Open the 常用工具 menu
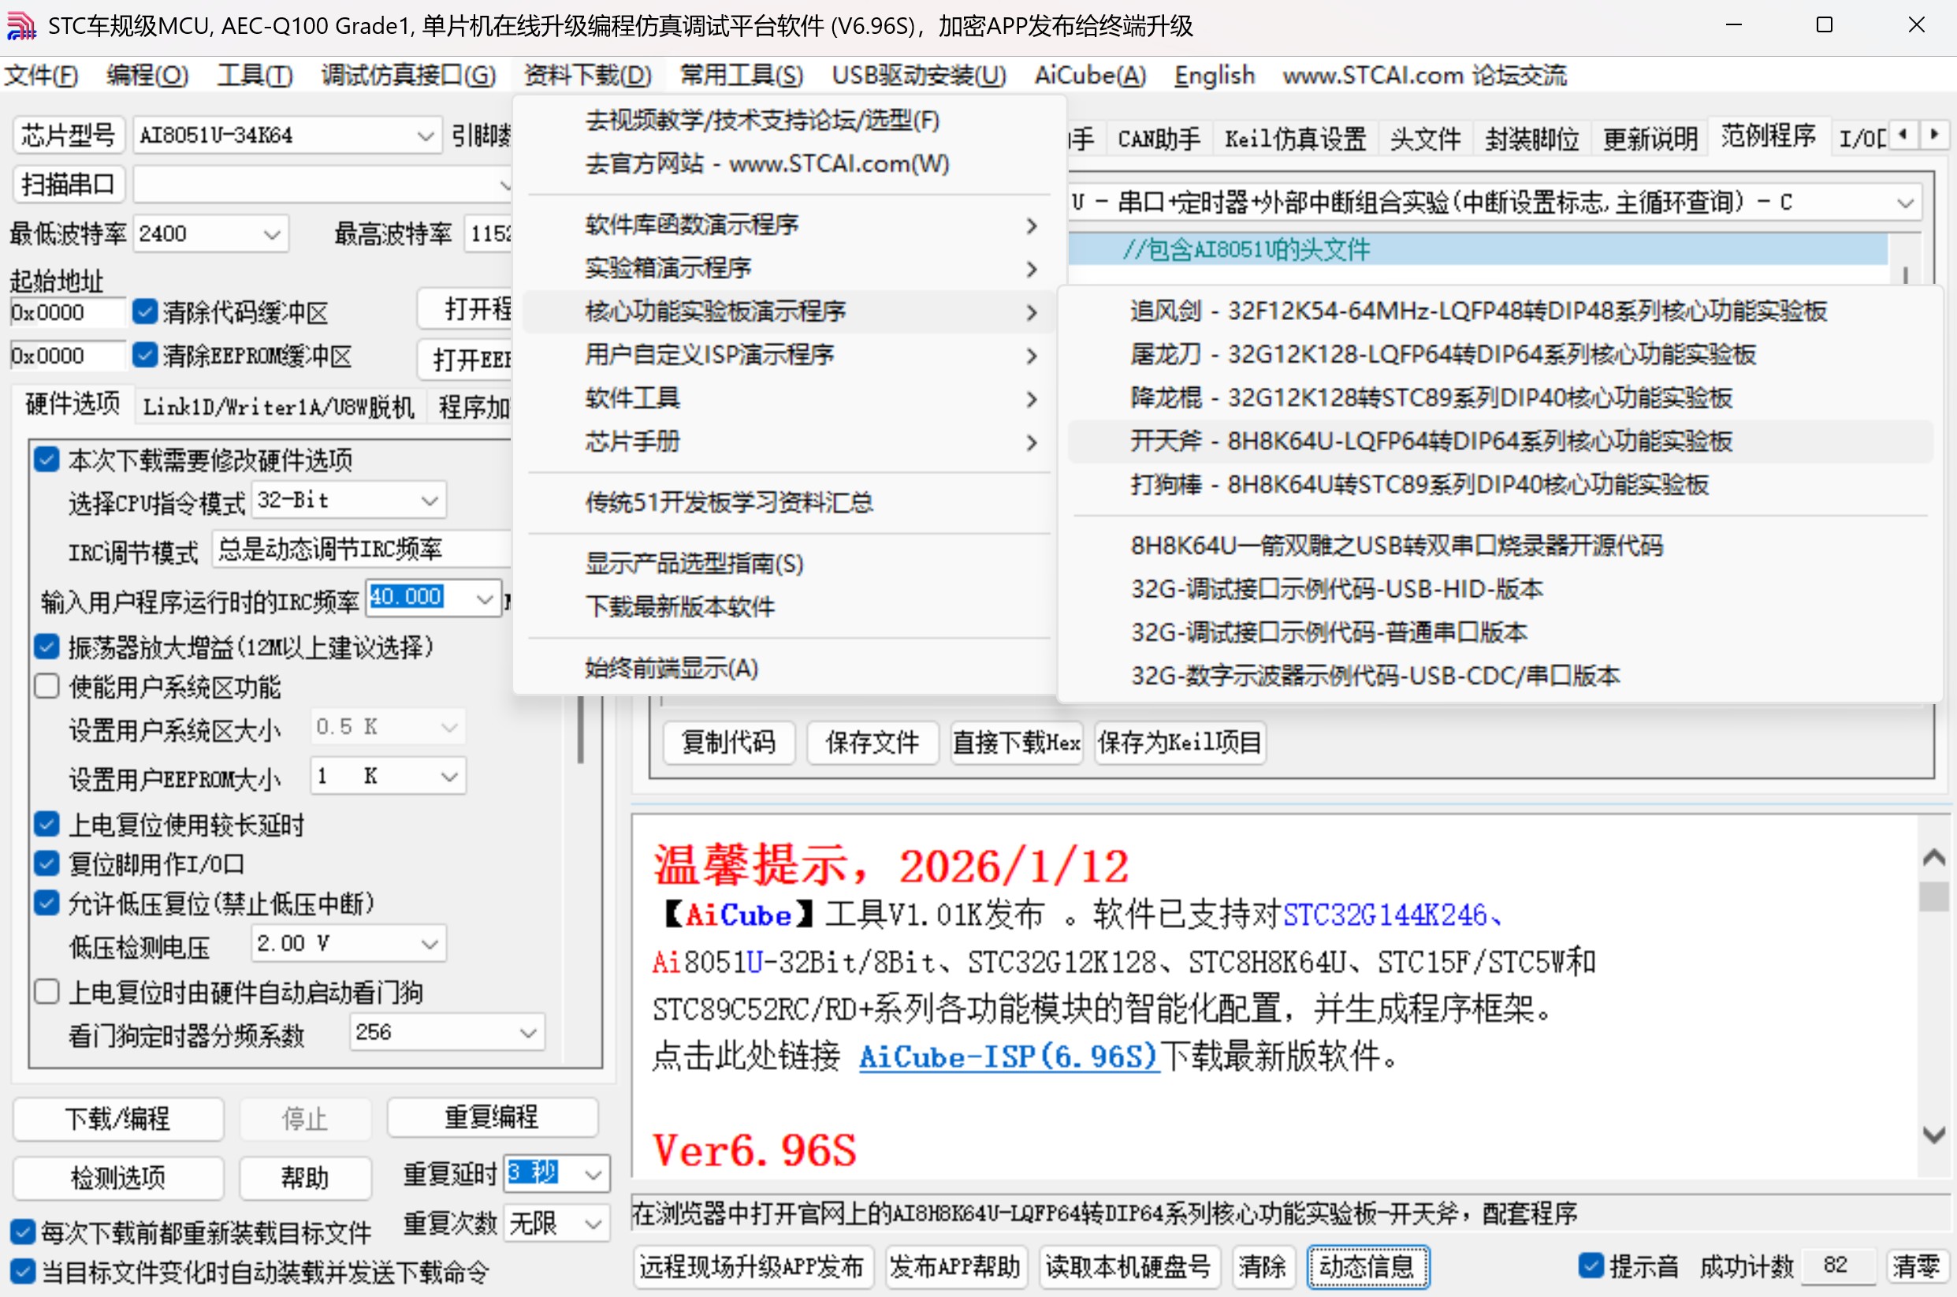The height and width of the screenshot is (1297, 1957). click(x=740, y=75)
